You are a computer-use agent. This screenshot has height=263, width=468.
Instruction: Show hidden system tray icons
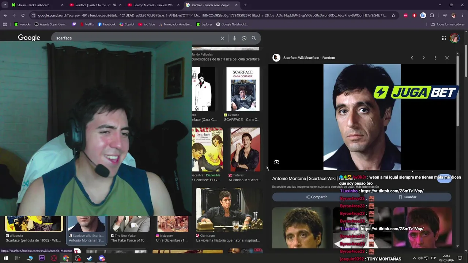[414, 258]
